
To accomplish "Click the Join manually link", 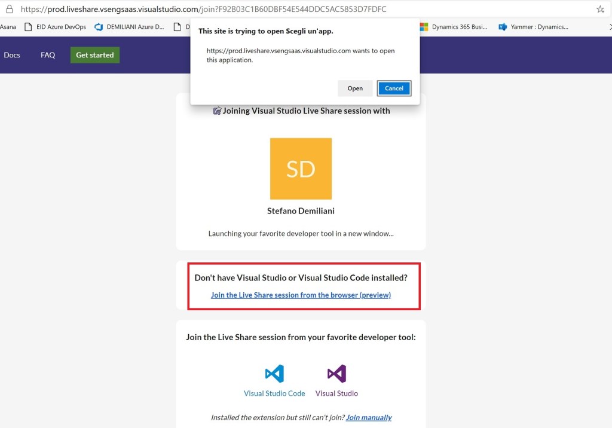I will pyautogui.click(x=369, y=417).
